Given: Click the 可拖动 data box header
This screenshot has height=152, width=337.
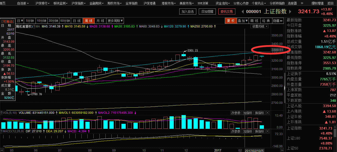Looking at the screenshot, I should pos(8,21).
